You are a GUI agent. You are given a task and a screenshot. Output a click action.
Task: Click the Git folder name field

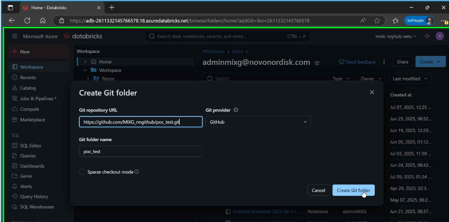pyautogui.click(x=140, y=151)
